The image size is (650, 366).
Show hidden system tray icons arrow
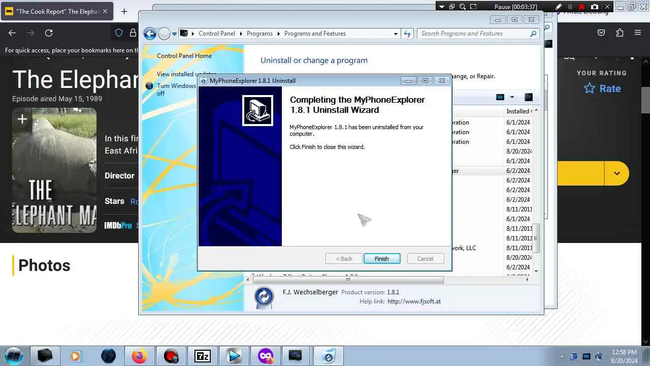click(562, 356)
